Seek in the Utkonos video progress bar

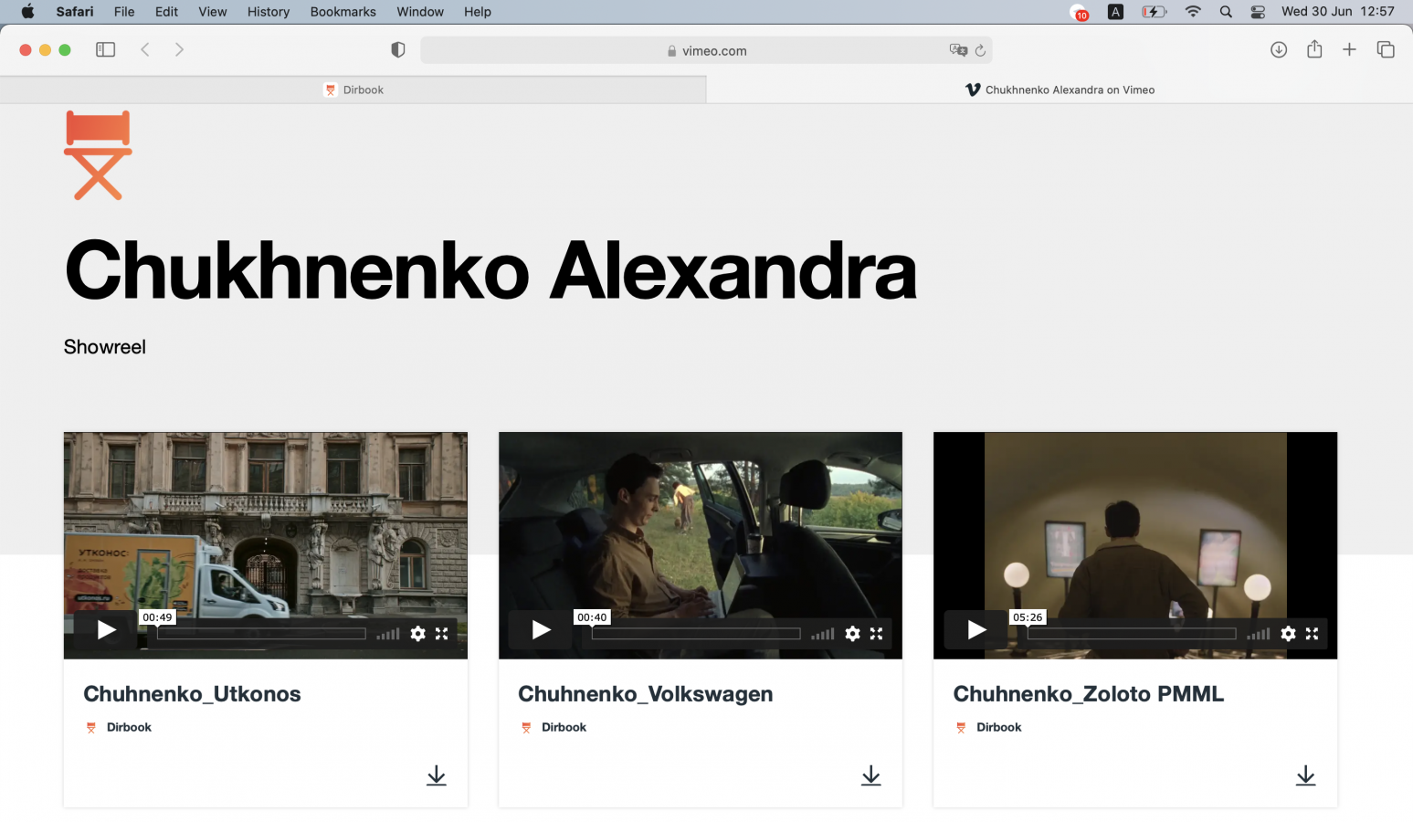pos(261,634)
